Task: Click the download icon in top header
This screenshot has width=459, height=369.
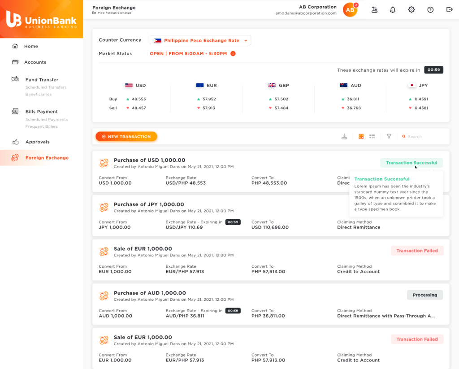Action: (374, 10)
